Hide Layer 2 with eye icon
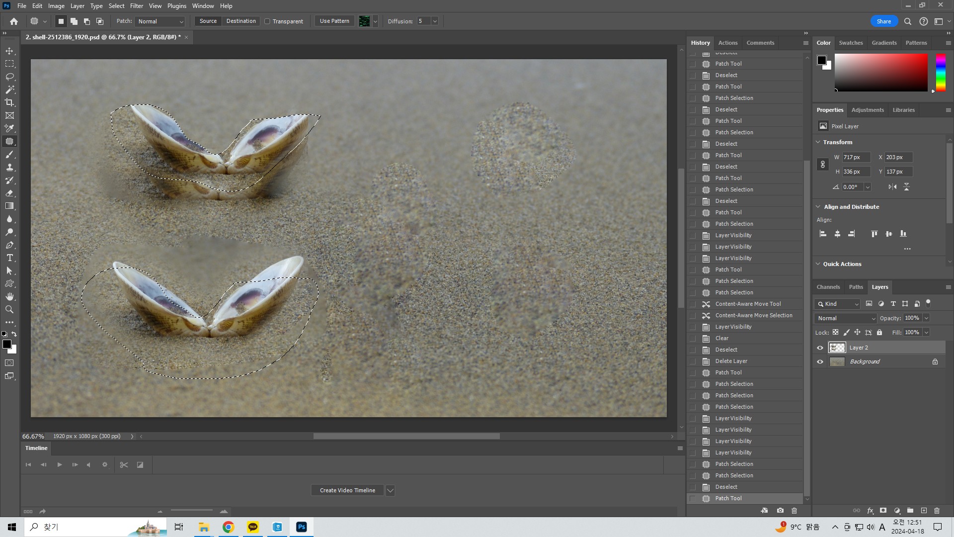 pos(820,348)
